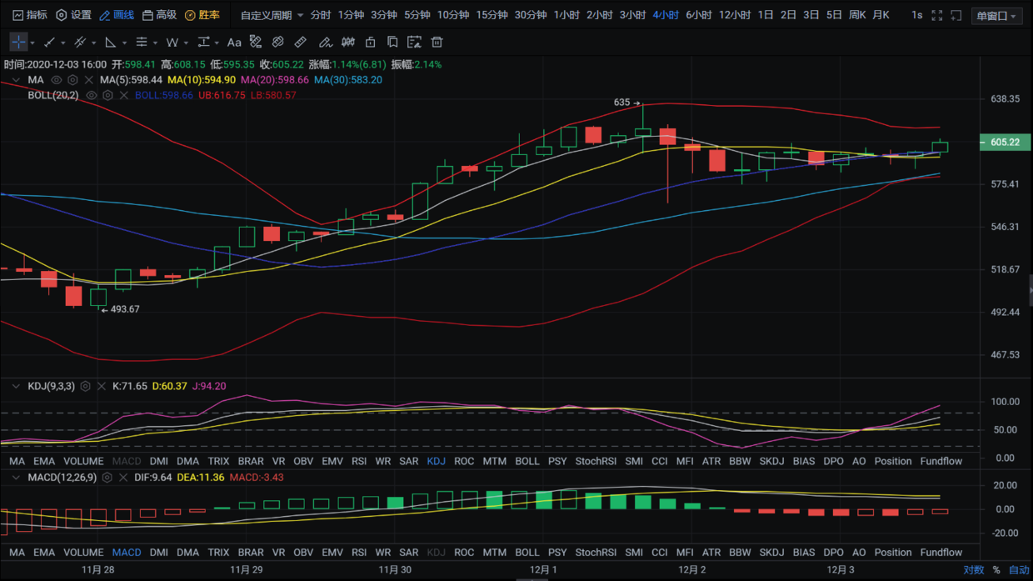Select RSI in the KDJ panel indicator row
The width and height of the screenshot is (1033, 581).
(x=359, y=461)
